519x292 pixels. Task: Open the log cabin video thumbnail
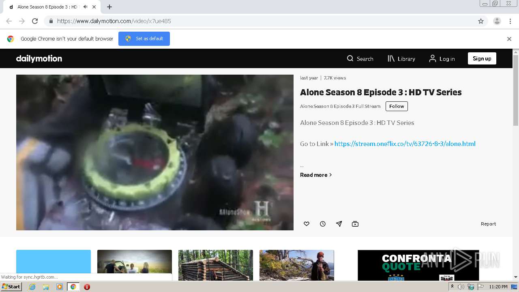click(216, 265)
